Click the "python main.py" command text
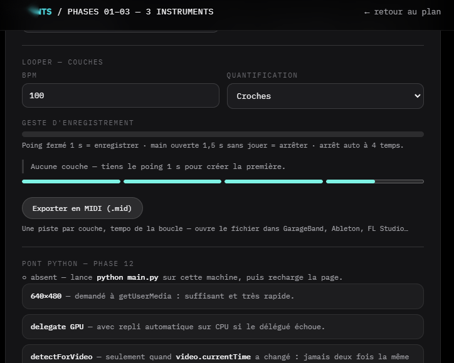 tap(127, 277)
